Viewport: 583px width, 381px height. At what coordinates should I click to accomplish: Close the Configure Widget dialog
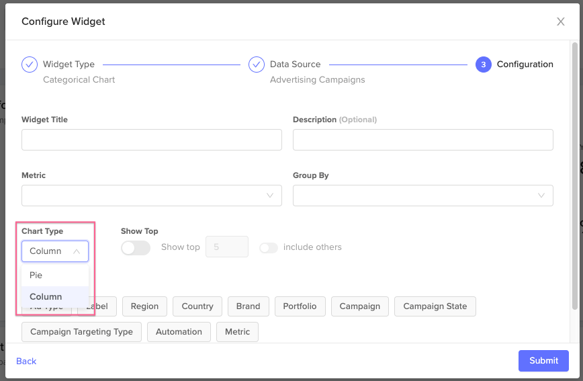click(x=561, y=22)
